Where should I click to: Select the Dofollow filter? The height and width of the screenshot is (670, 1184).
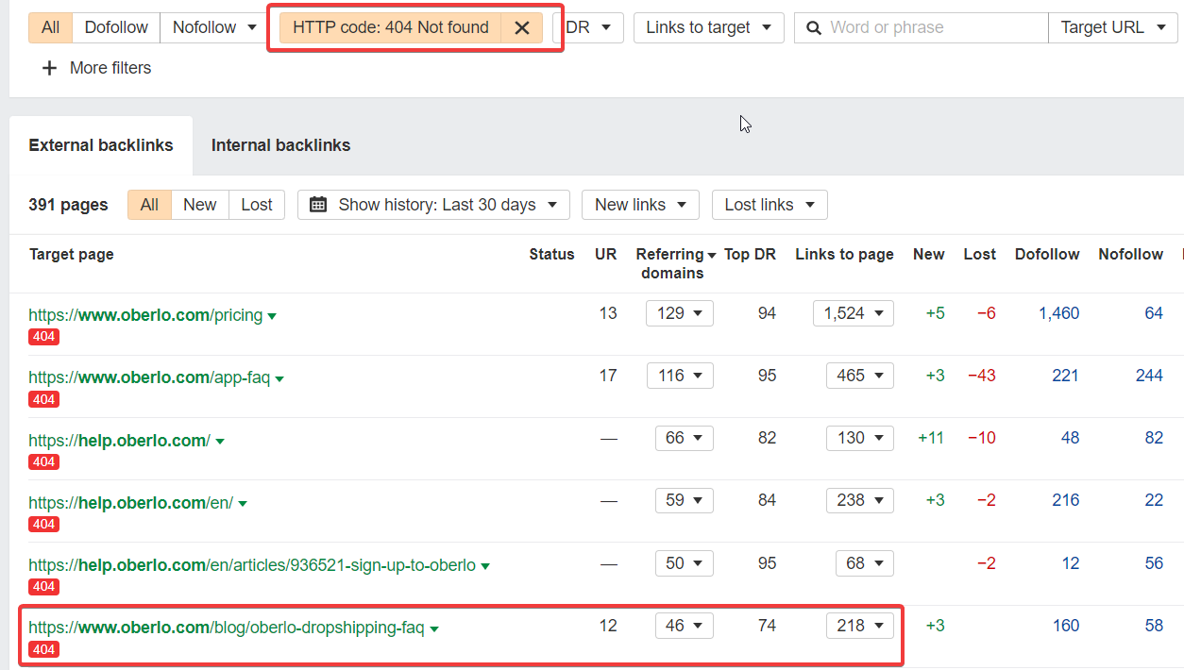(116, 27)
